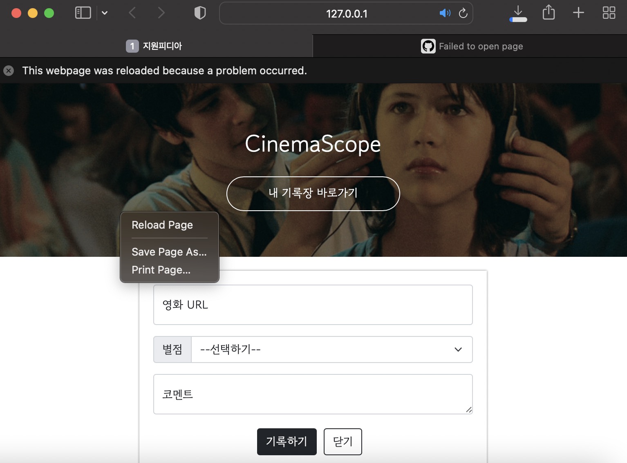This screenshot has height=463, width=627.
Task: Focus the 영화 URL input field
Action: 313,305
